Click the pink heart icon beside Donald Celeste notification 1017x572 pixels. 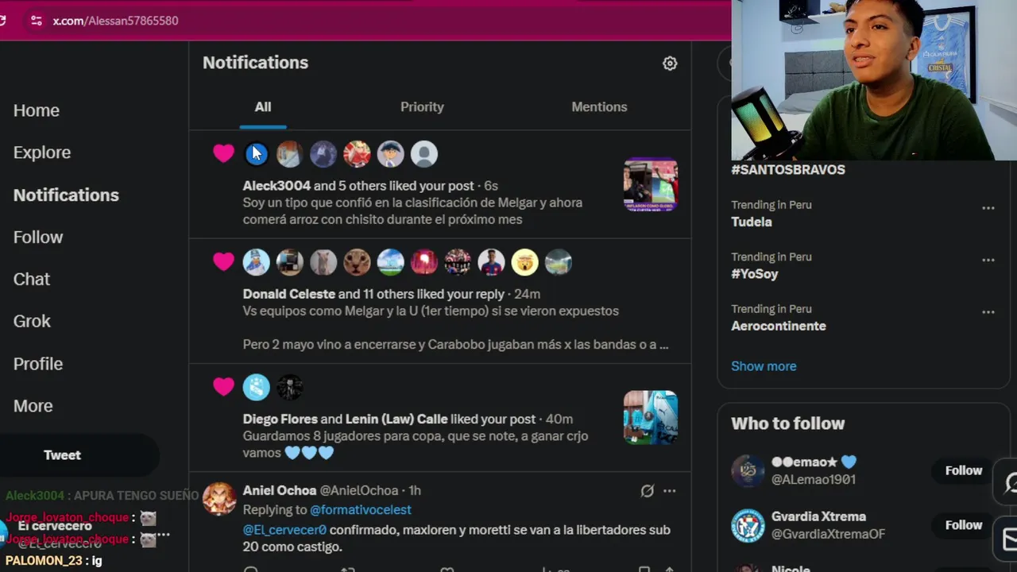click(x=223, y=261)
